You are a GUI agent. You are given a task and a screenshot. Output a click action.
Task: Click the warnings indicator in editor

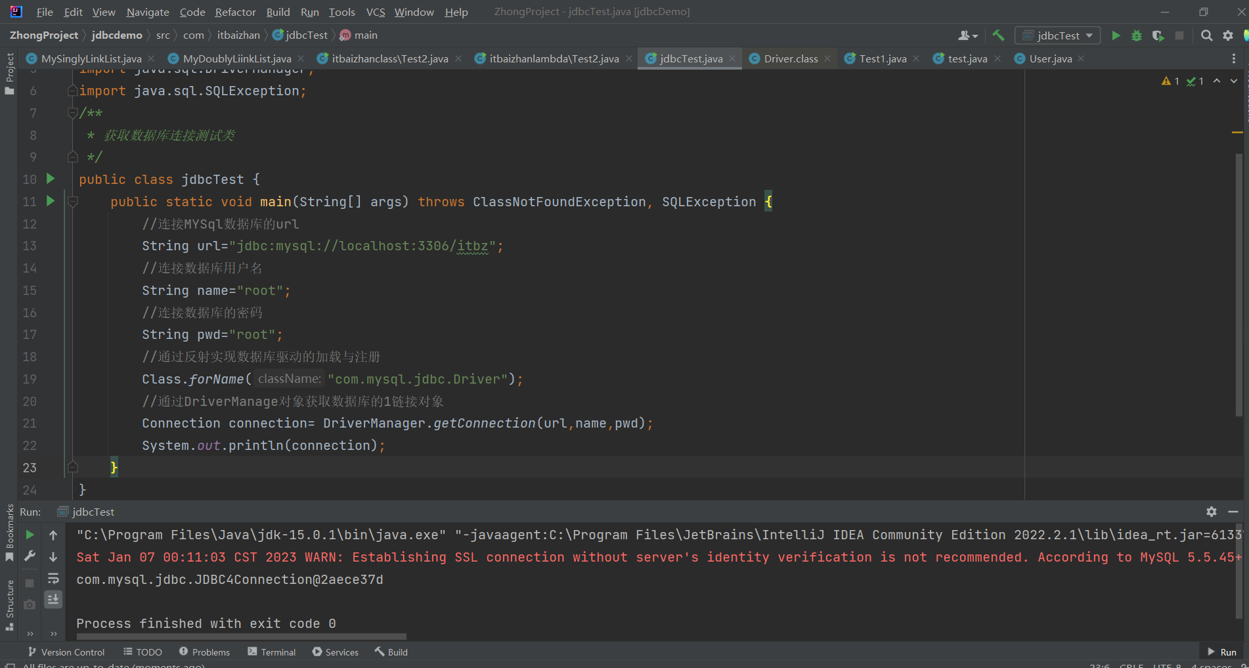coord(1171,81)
